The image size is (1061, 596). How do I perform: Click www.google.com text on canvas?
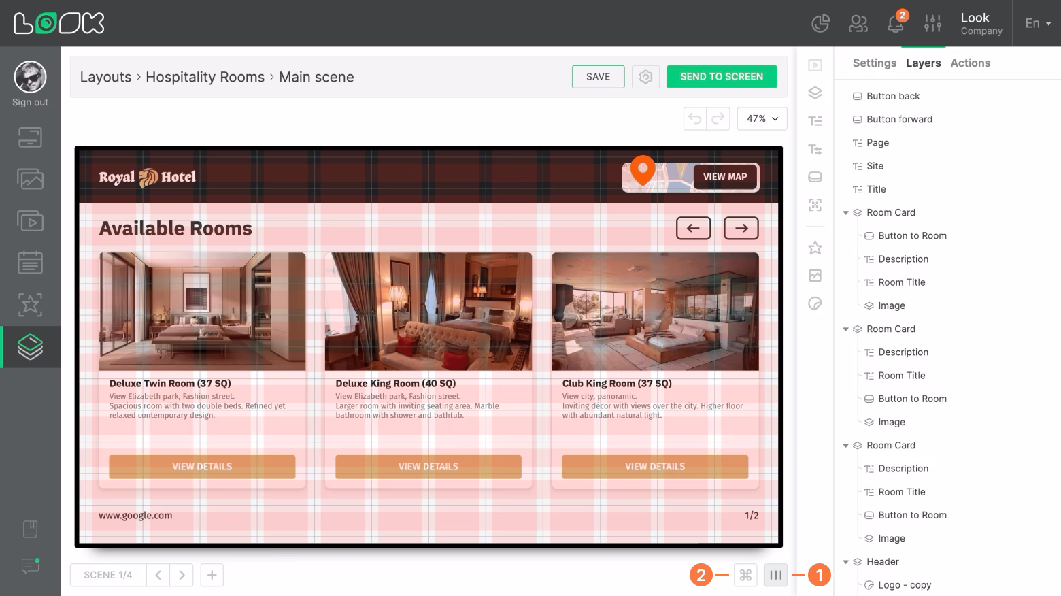(135, 516)
